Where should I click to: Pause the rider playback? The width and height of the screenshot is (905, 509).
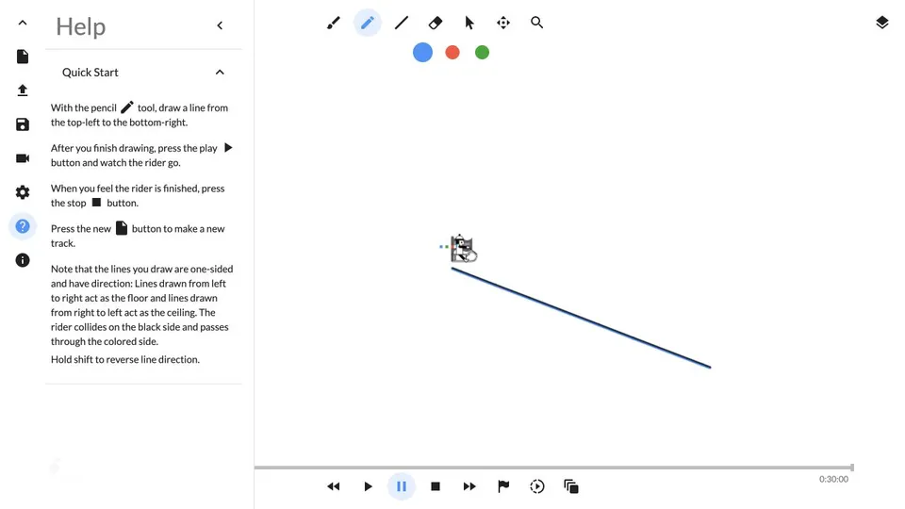[x=402, y=486]
